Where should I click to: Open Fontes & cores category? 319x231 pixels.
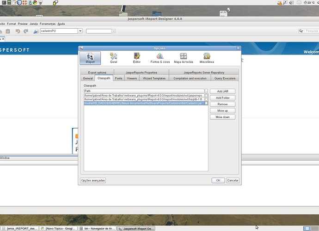coord(160,58)
